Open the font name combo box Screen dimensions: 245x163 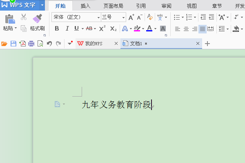pyautogui.click(x=76, y=17)
